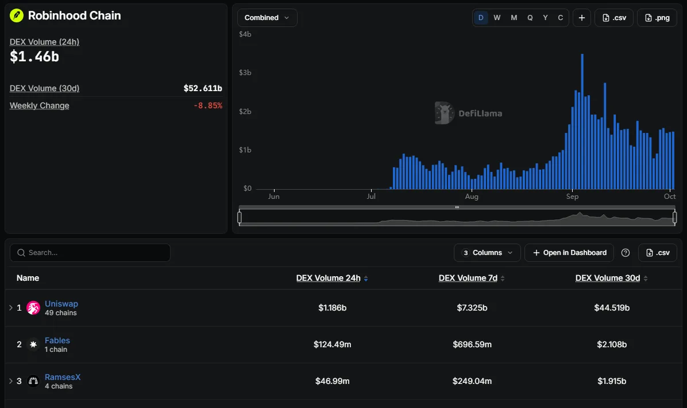The width and height of the screenshot is (687, 408).
Task: Sort by DEX Volume 24h column
Action: (331, 278)
